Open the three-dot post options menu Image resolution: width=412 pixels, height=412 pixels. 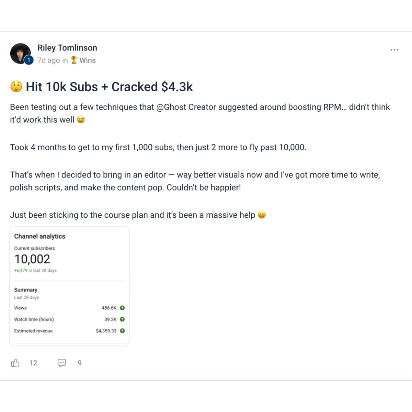(x=394, y=50)
